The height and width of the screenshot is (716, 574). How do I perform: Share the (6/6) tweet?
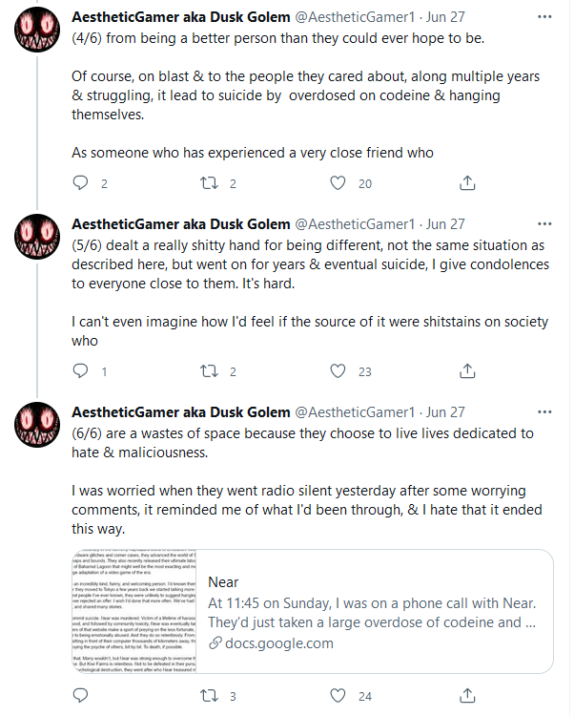[x=467, y=696]
